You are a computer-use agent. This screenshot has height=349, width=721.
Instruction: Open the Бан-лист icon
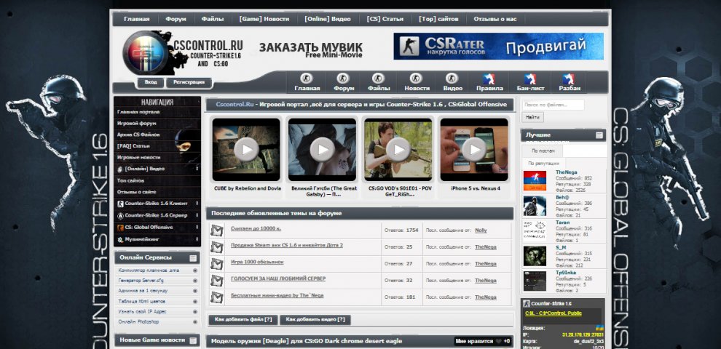click(x=529, y=79)
